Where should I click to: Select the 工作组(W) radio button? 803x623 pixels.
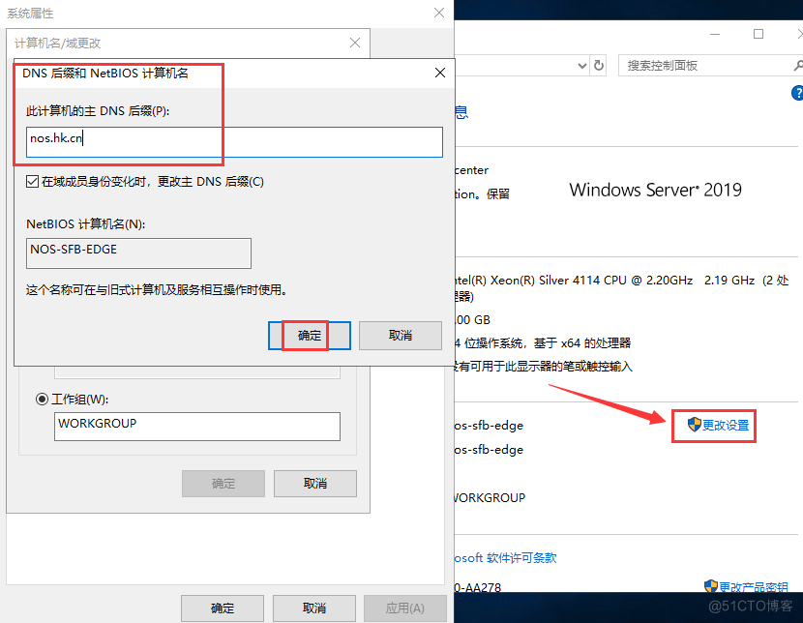pyautogui.click(x=42, y=400)
